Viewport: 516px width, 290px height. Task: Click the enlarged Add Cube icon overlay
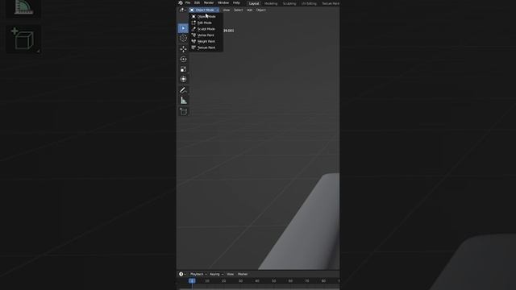coord(23,39)
